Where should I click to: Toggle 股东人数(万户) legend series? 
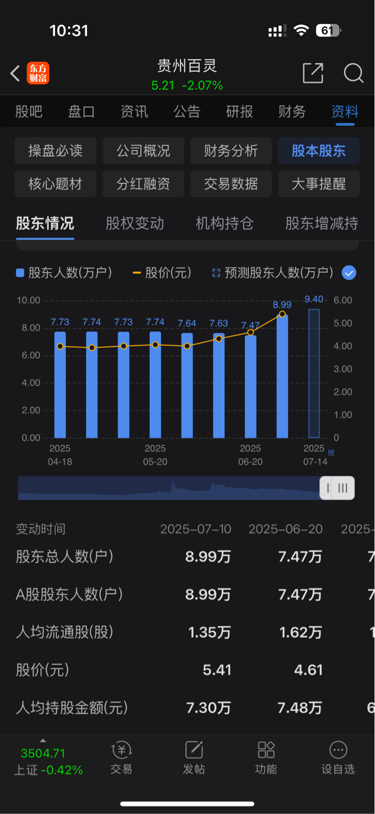click(64, 273)
